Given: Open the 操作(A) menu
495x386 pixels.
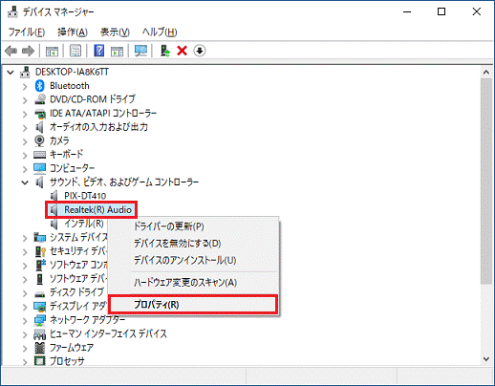Looking at the screenshot, I should [x=73, y=32].
